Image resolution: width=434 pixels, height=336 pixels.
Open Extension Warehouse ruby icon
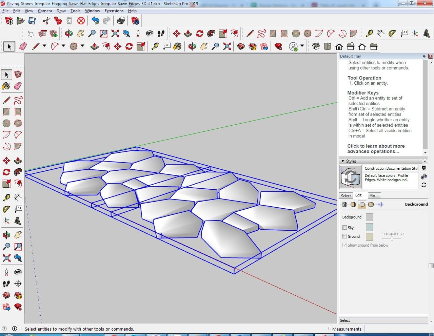[278, 46]
